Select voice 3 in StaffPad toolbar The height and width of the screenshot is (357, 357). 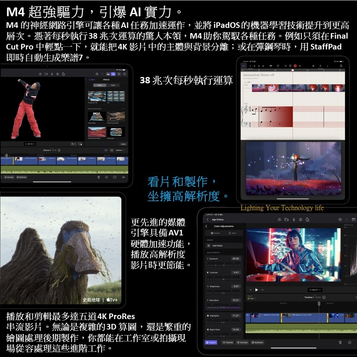[259, 66]
